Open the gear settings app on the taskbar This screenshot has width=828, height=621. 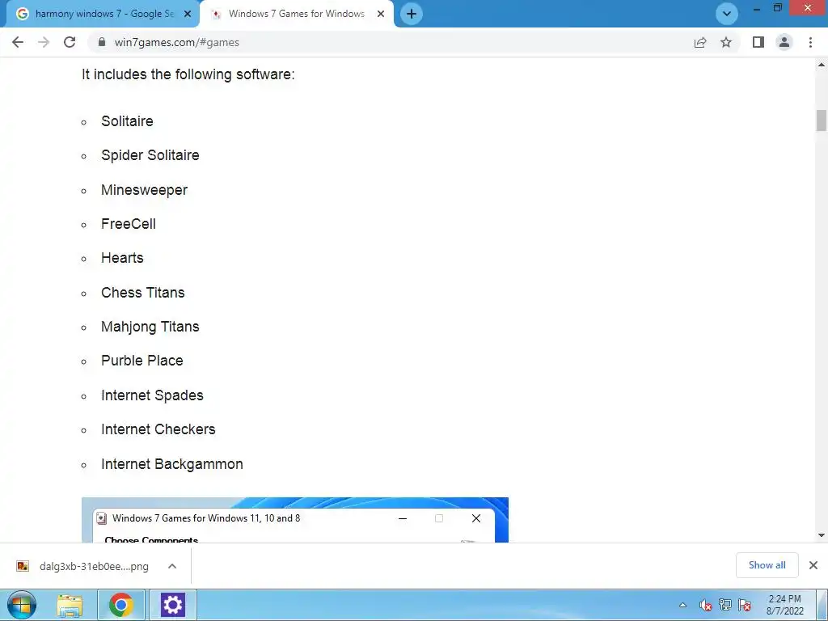pos(173,605)
